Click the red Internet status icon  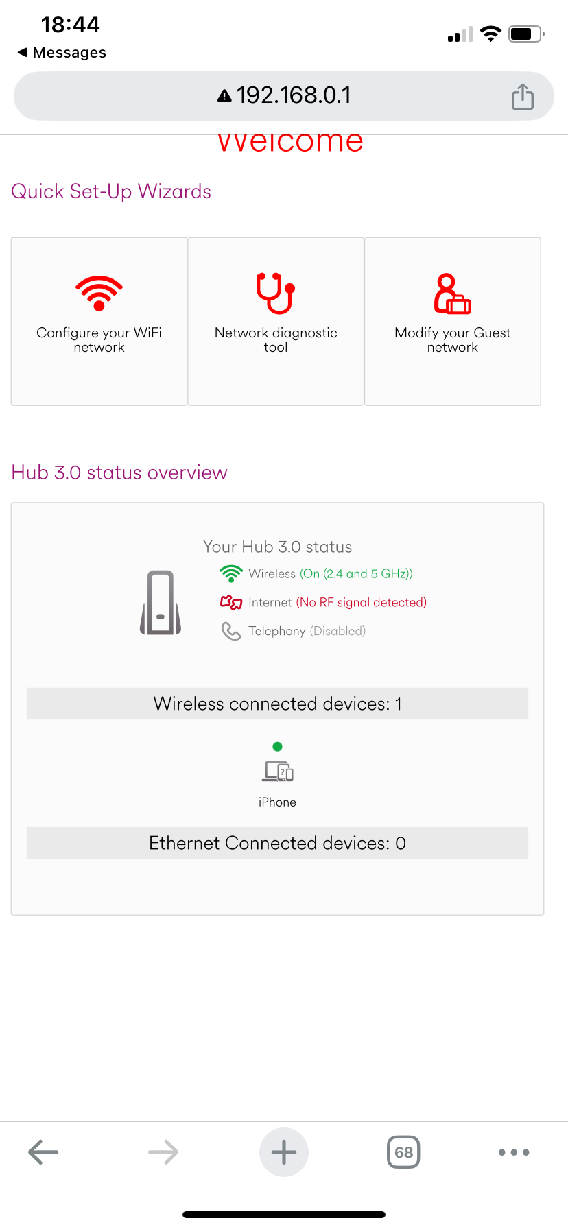230,601
